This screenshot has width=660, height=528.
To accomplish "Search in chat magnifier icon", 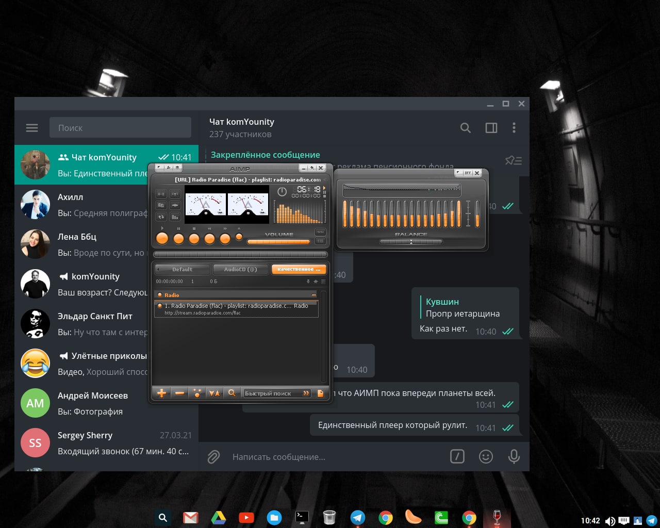I will [466, 128].
